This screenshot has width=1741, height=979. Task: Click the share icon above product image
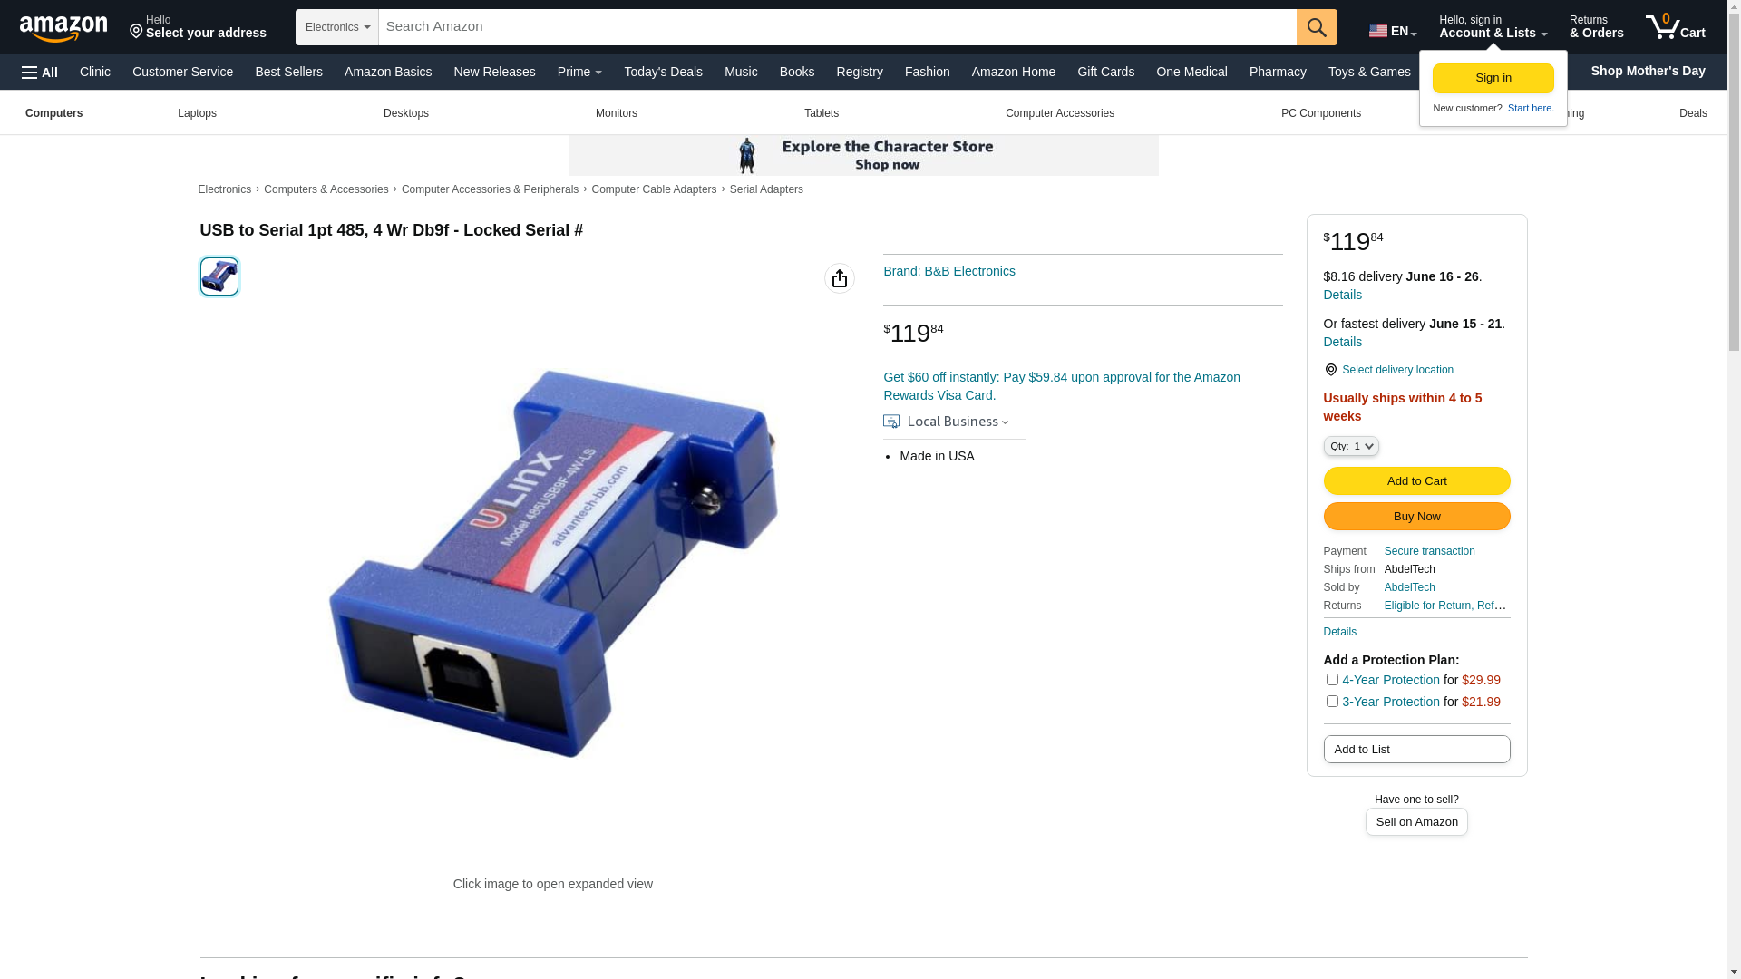(840, 278)
